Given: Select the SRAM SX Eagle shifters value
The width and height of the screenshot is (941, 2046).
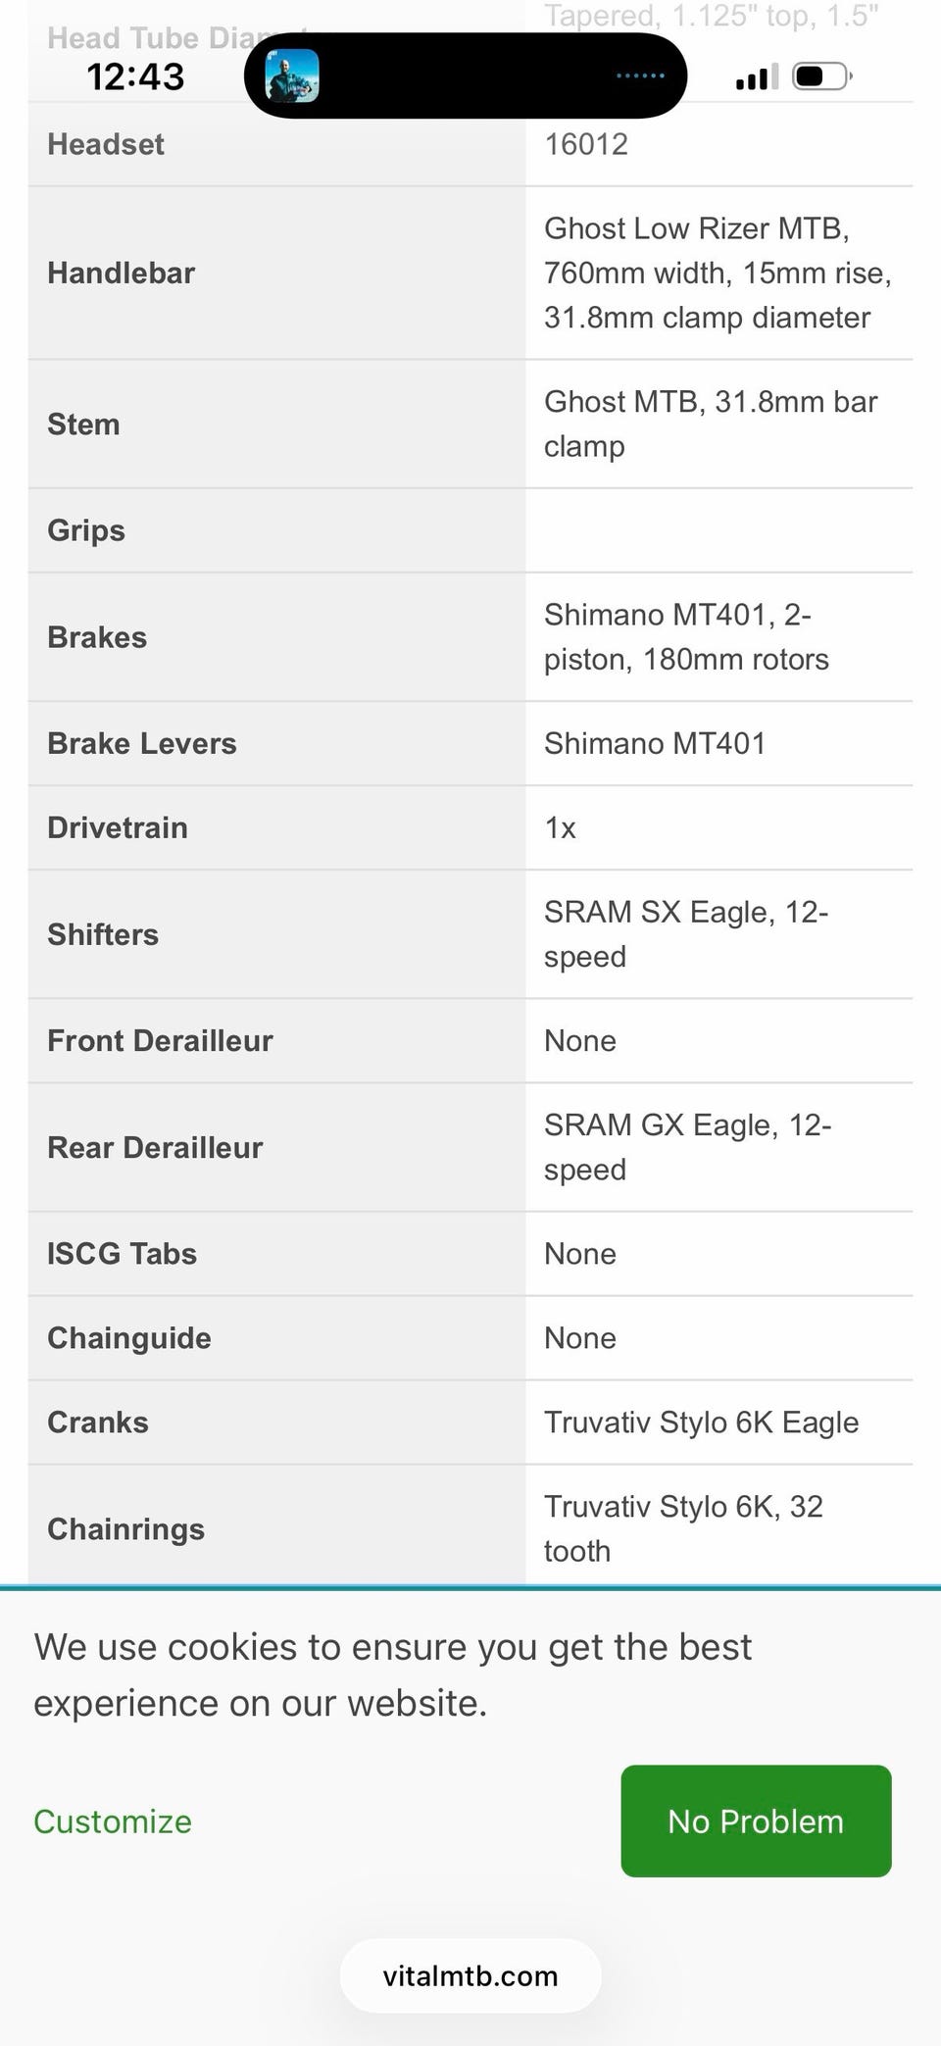Looking at the screenshot, I should point(686,934).
